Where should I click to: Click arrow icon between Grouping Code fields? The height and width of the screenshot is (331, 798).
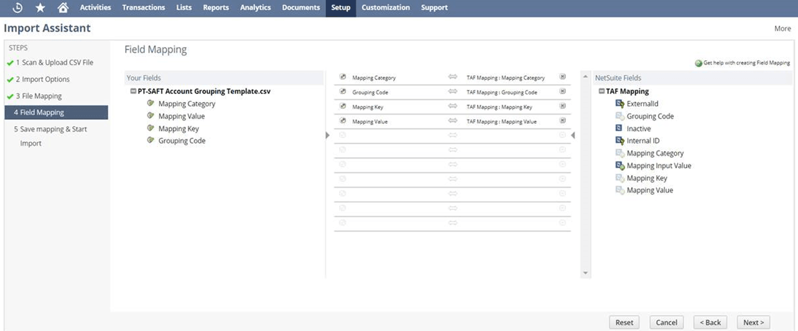pyautogui.click(x=453, y=92)
